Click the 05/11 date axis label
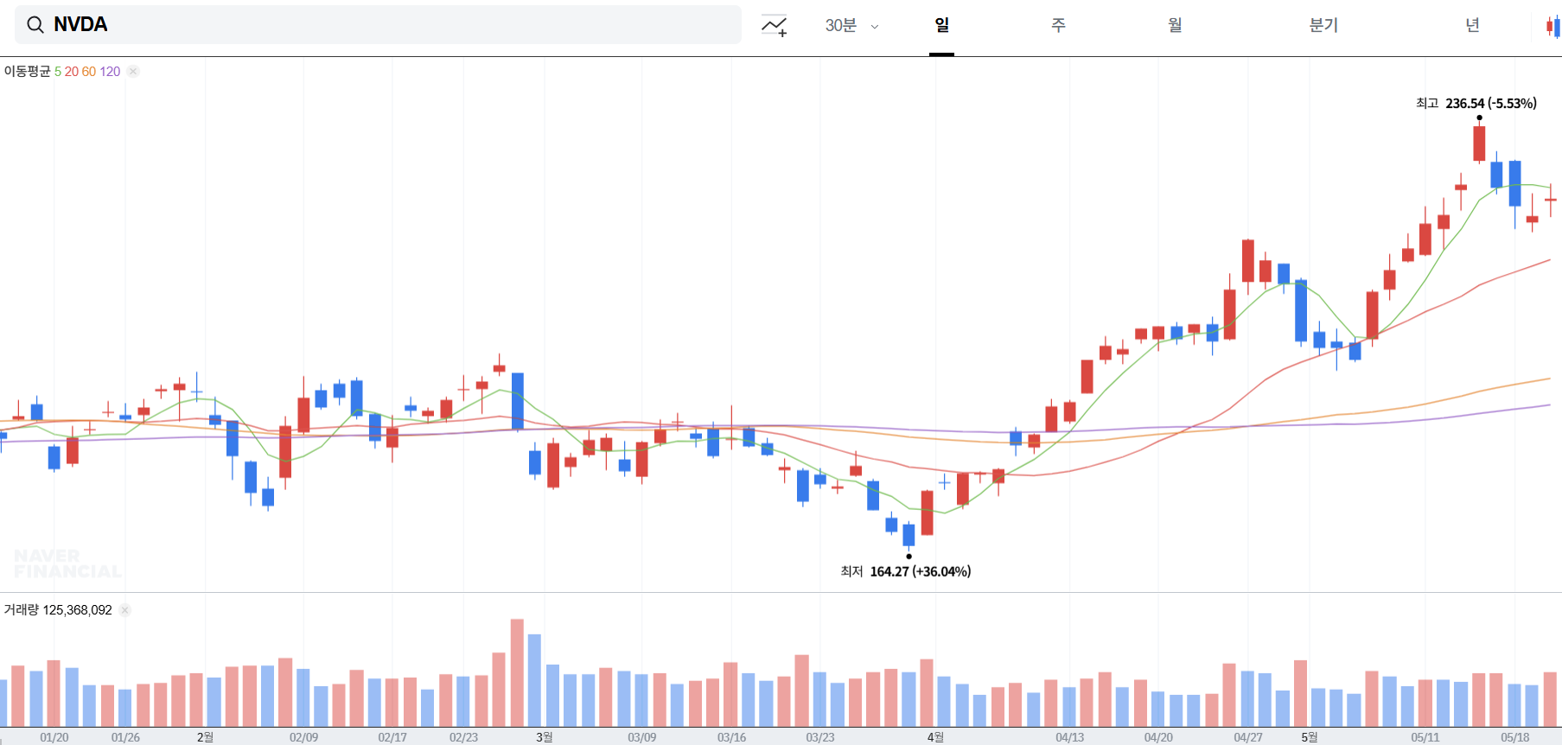The height and width of the screenshot is (745, 1562). [x=1425, y=737]
